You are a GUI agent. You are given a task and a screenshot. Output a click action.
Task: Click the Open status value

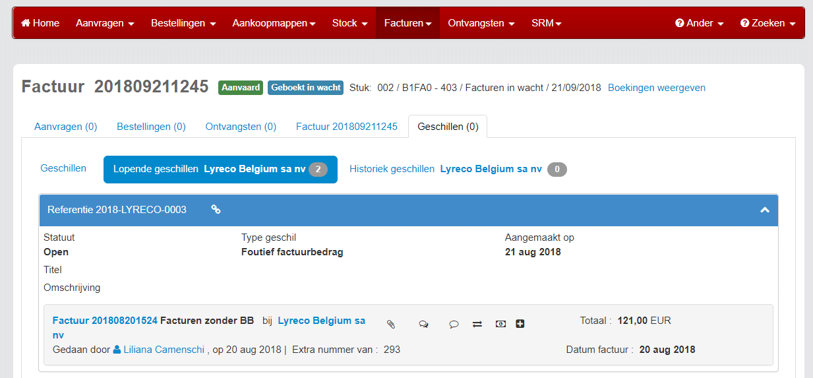coord(56,252)
